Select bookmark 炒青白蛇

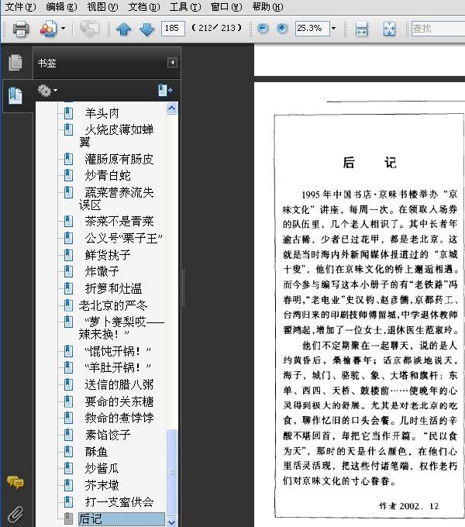coord(108,175)
